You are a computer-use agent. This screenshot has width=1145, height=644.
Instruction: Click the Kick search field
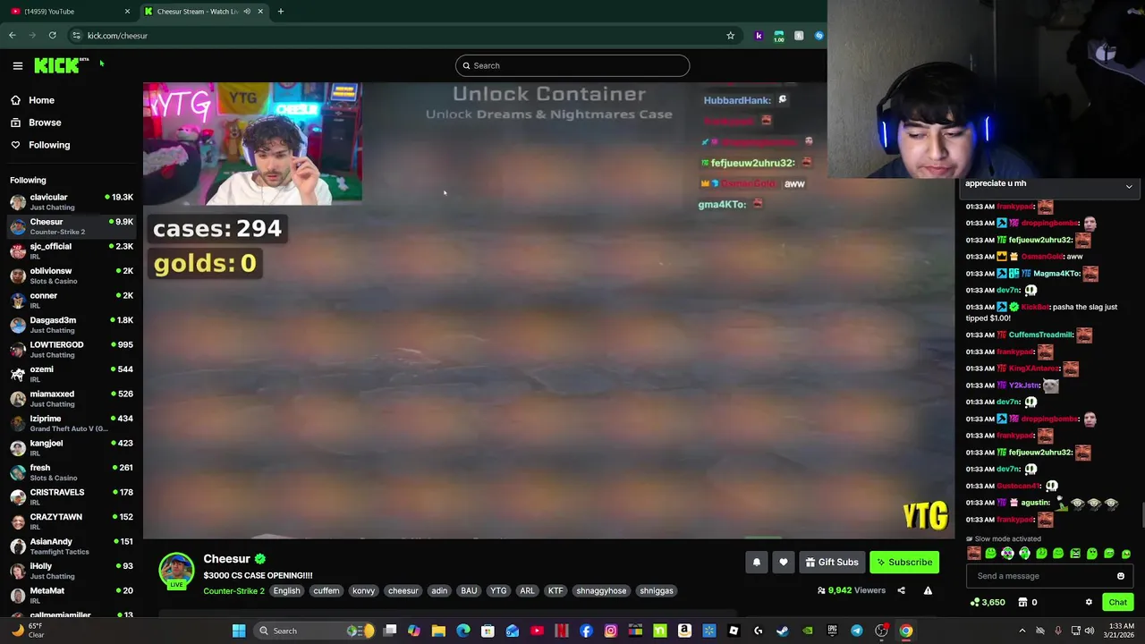pos(572,65)
